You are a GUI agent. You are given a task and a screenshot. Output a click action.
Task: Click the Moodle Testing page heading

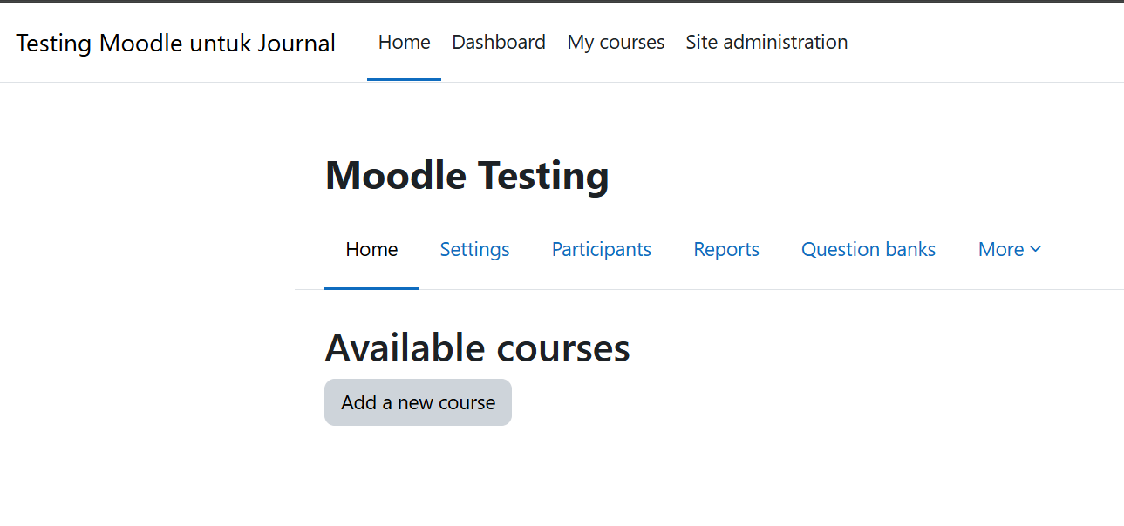click(467, 176)
